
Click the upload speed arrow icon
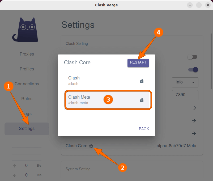point(15,166)
